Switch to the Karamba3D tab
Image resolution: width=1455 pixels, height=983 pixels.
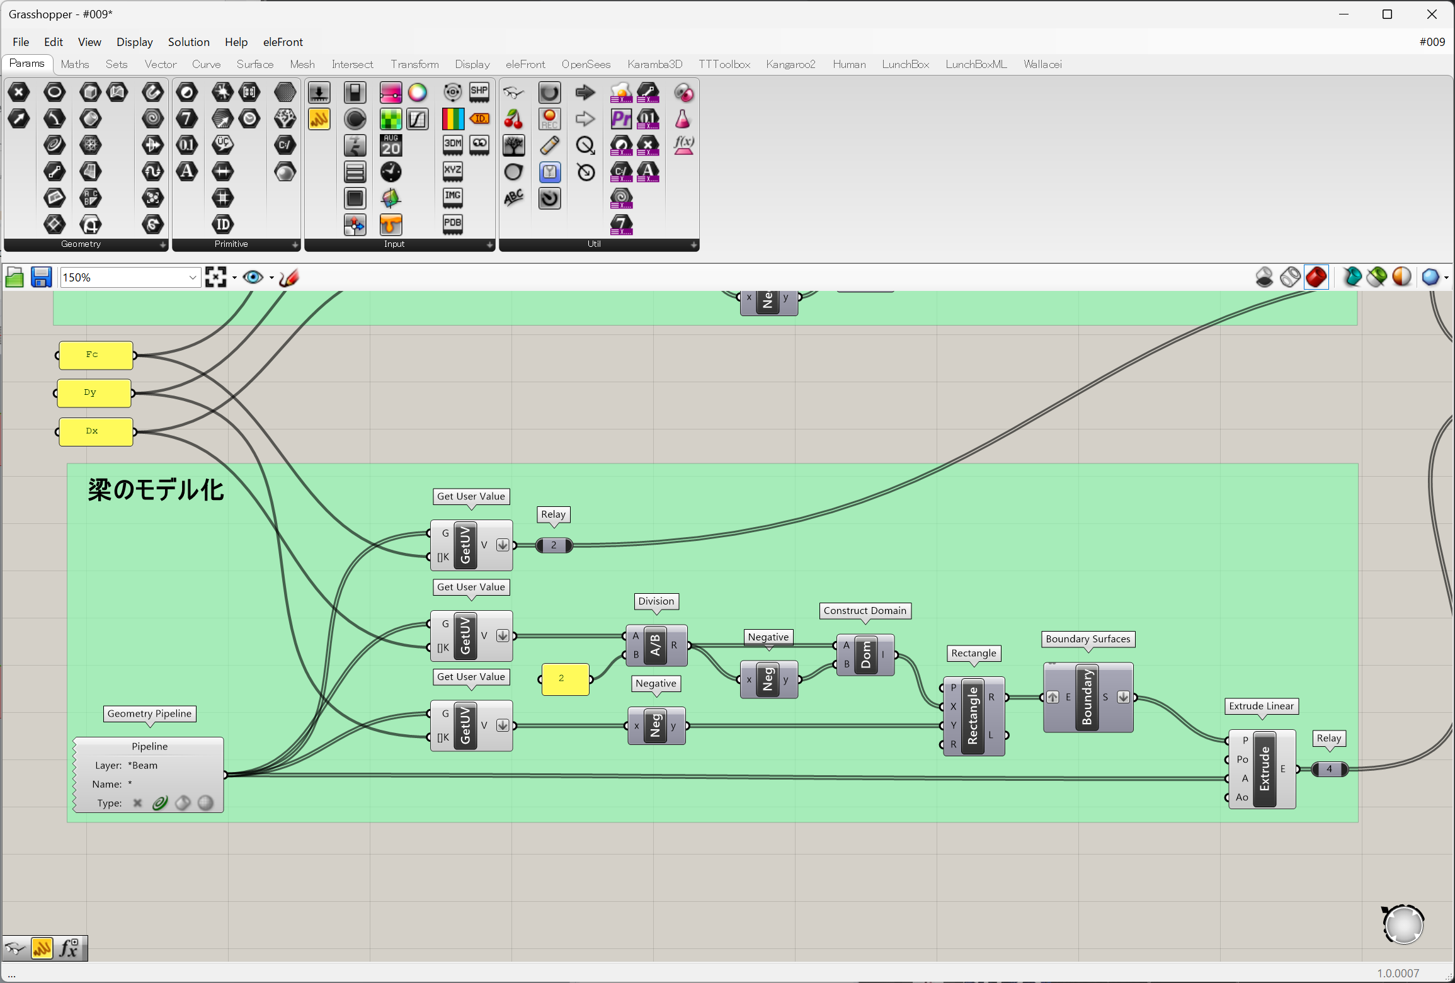click(x=654, y=64)
